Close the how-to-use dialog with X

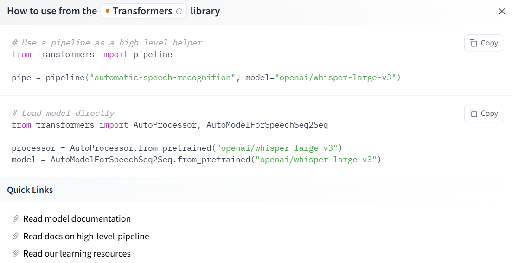click(x=502, y=12)
